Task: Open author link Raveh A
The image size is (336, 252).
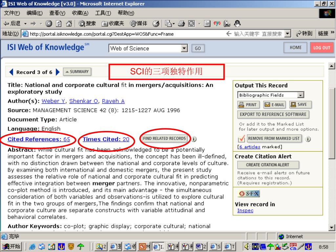Action: click(x=113, y=101)
